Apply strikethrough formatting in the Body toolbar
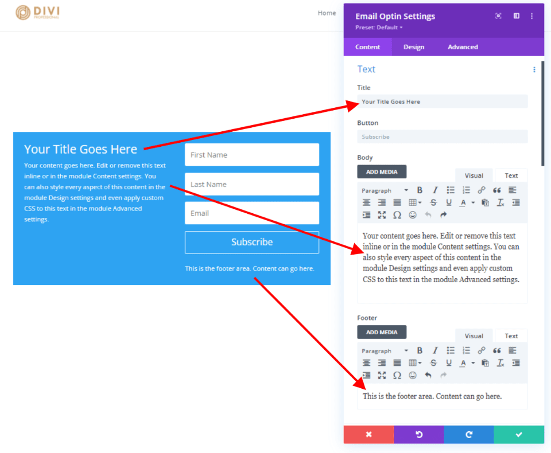Screen dimensions: 551x453 pyautogui.click(x=433, y=203)
